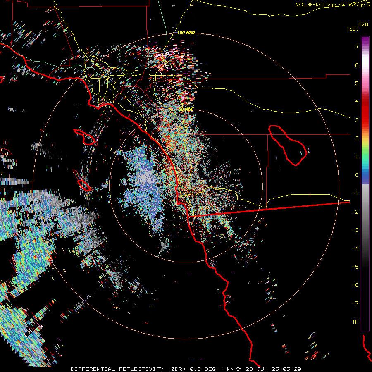This screenshot has height=372, width=372.
Task: Click the -3 value on the scale
Action: (x=355, y=230)
